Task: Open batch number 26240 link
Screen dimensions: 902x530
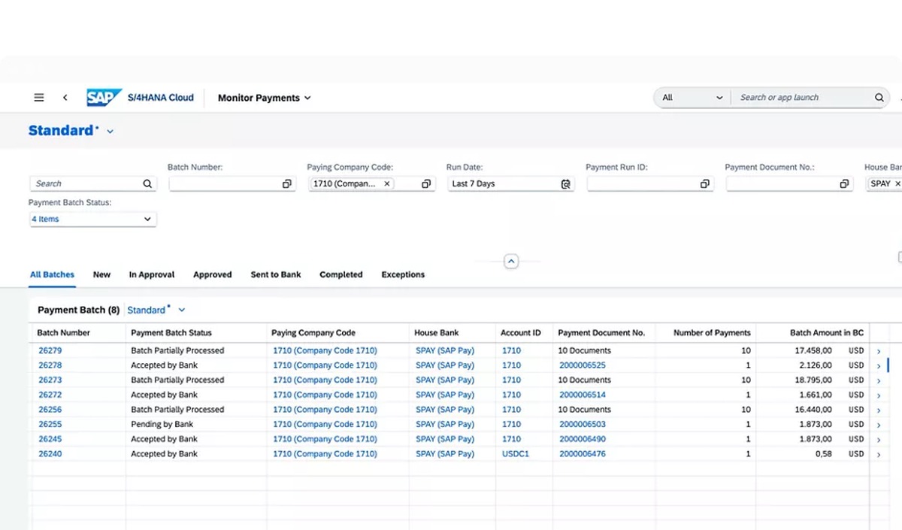Action: pyautogui.click(x=50, y=454)
